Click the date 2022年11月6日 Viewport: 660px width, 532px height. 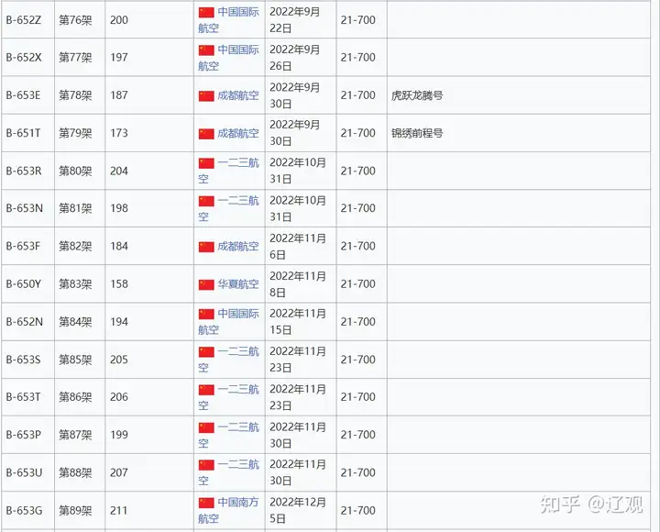click(298, 246)
